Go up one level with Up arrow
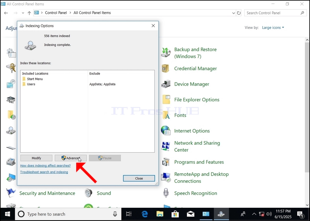This screenshot has height=221, width=310. pyautogui.click(x=29, y=13)
